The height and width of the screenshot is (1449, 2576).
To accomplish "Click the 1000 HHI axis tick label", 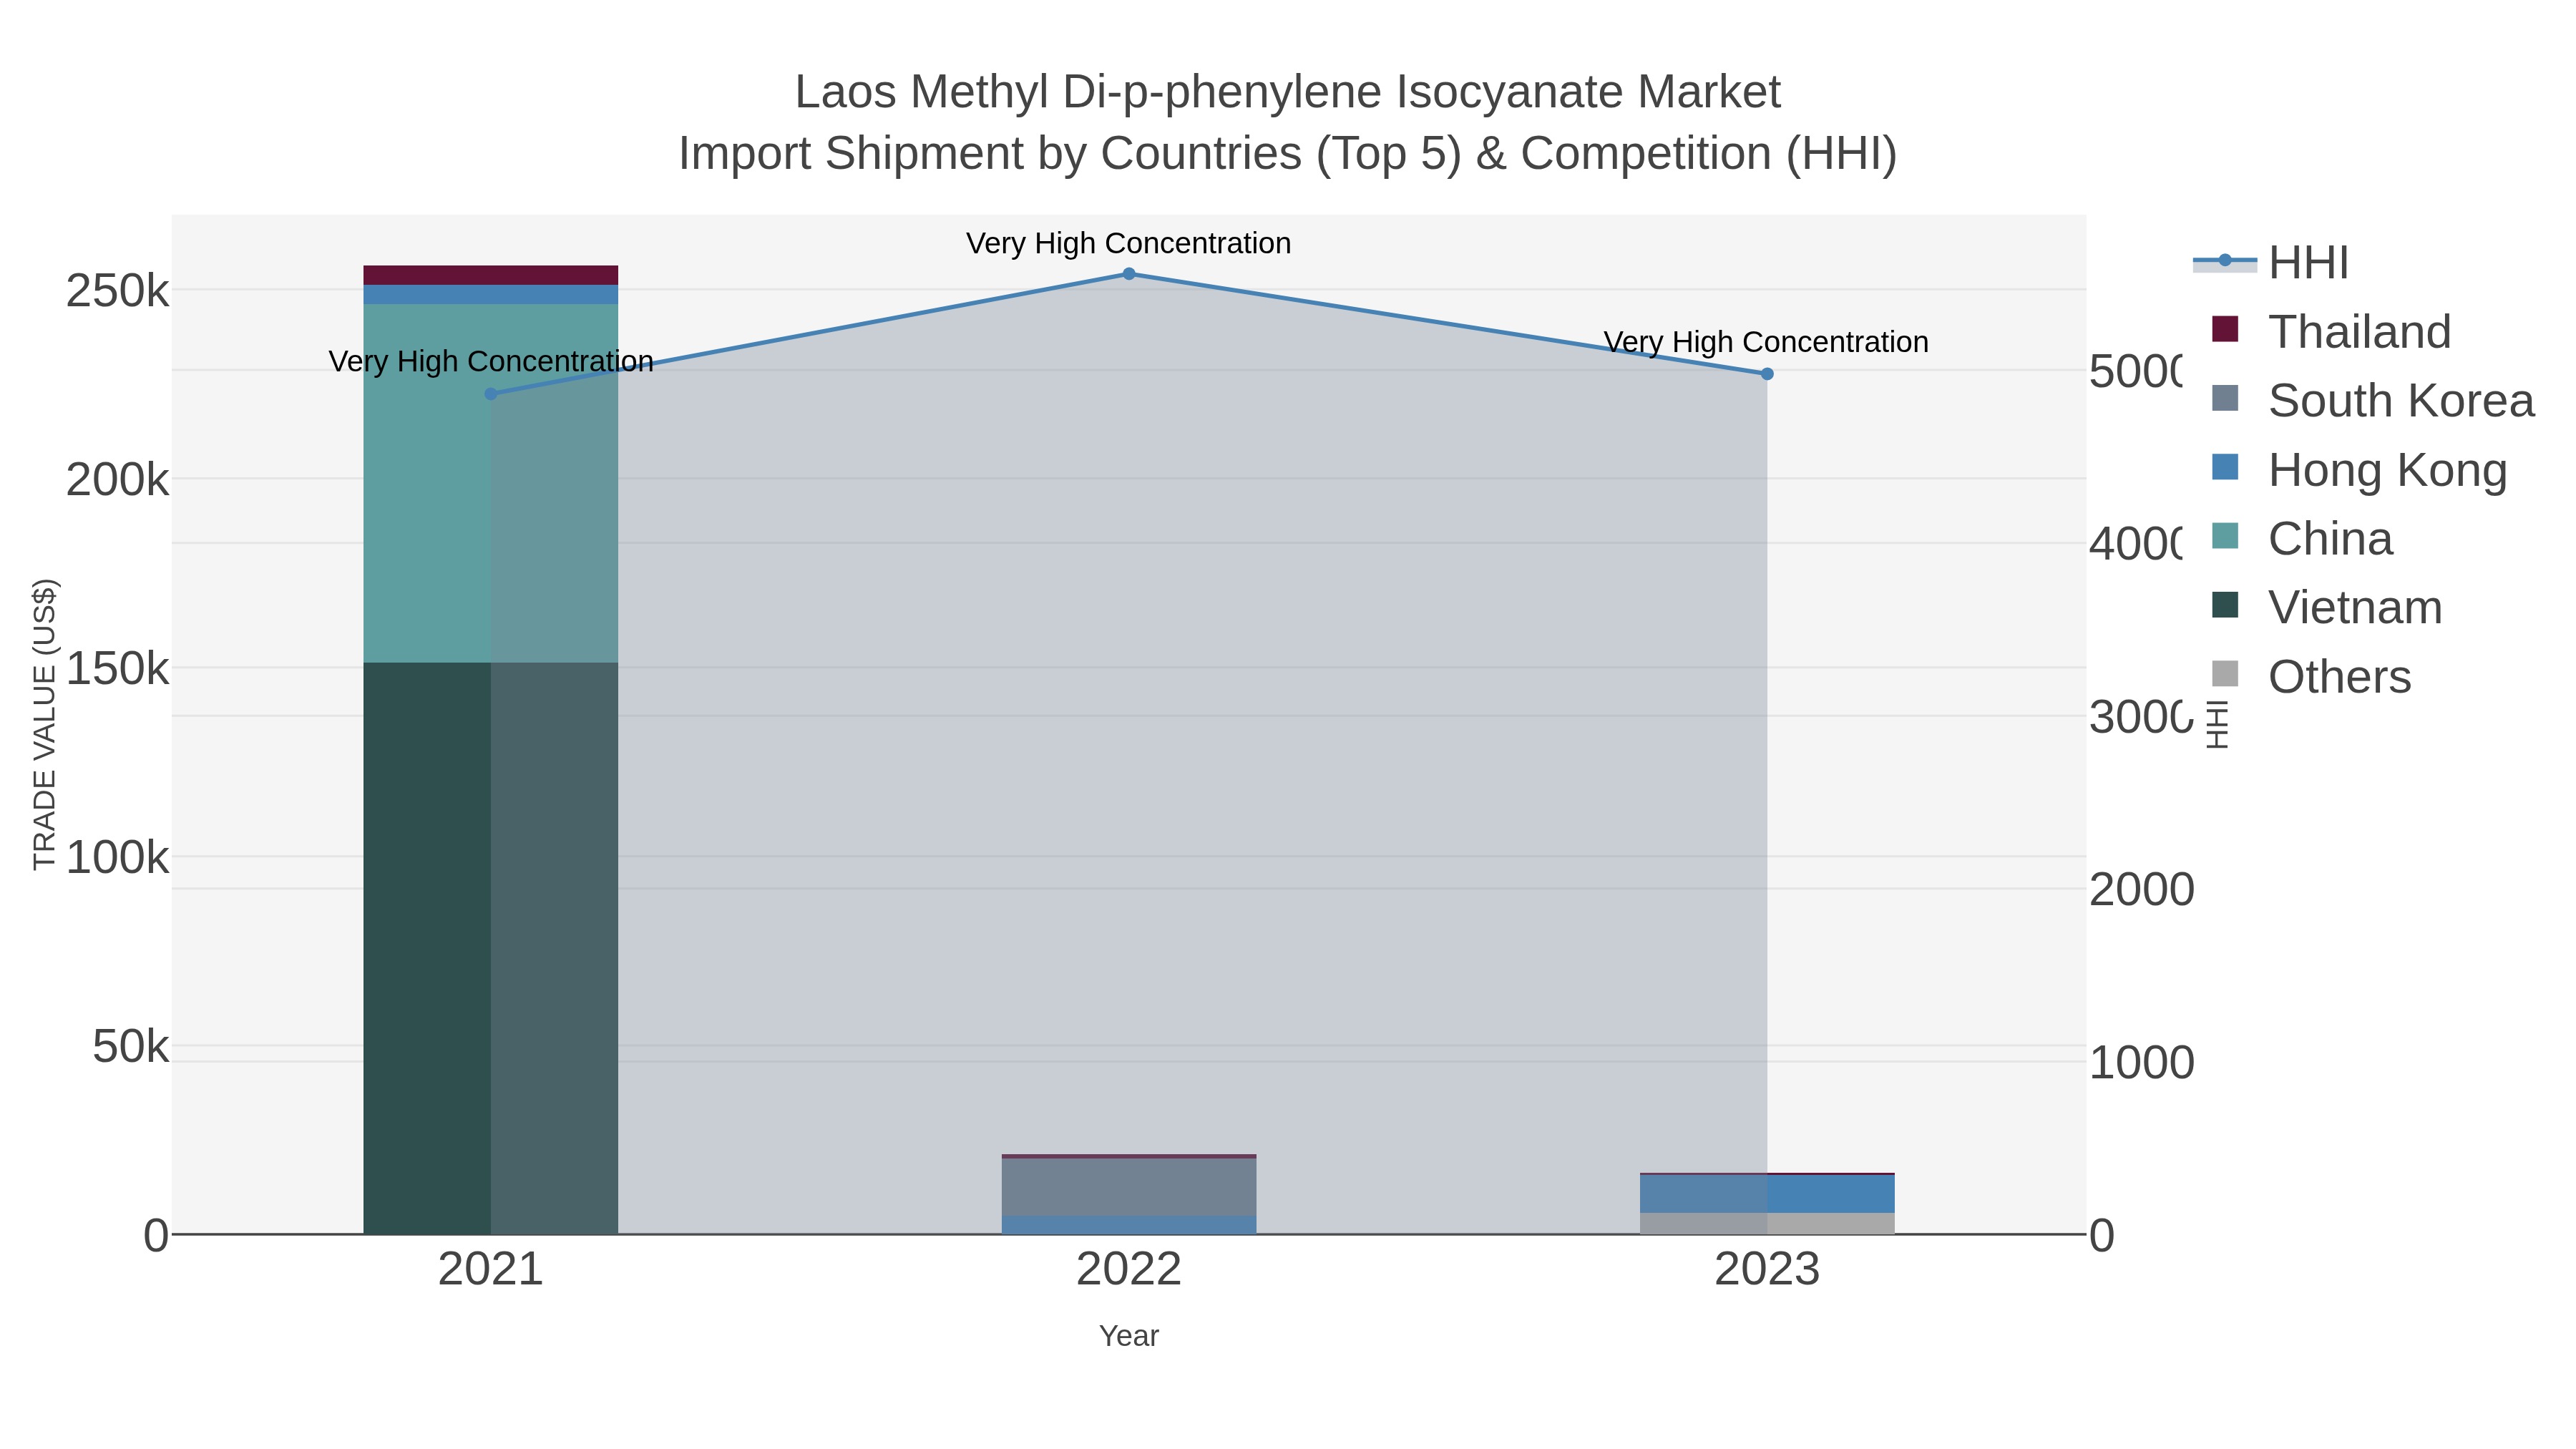I will 2142,1063.
